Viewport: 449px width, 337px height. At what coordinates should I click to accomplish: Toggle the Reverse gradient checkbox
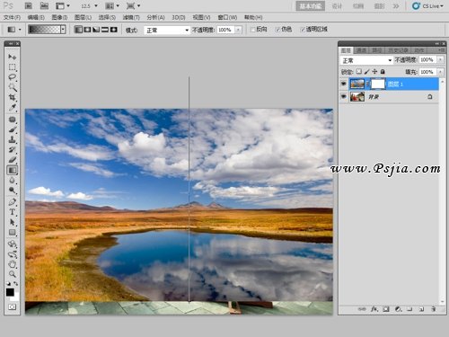coord(253,30)
